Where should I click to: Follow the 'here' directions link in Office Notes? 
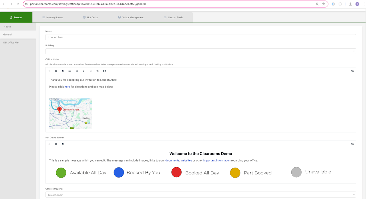67,87
